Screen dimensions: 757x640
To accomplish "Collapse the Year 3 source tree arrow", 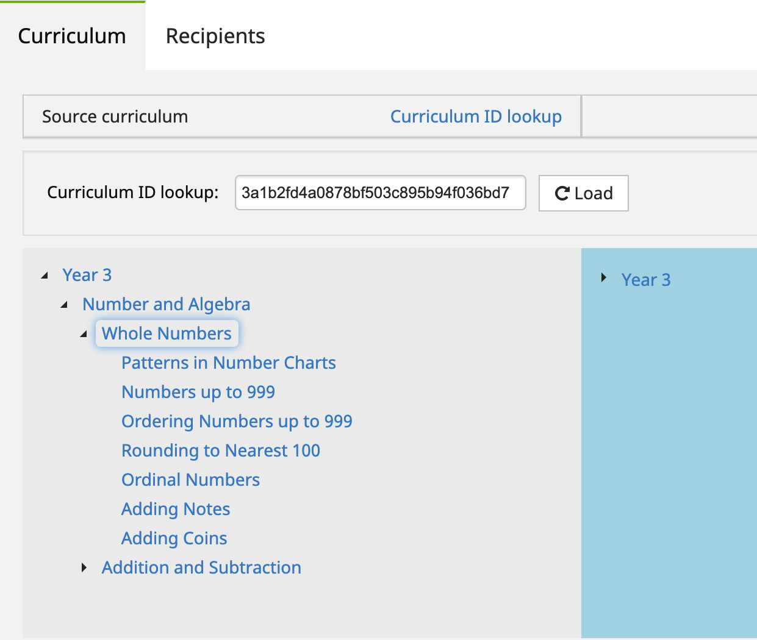I will [x=45, y=276].
